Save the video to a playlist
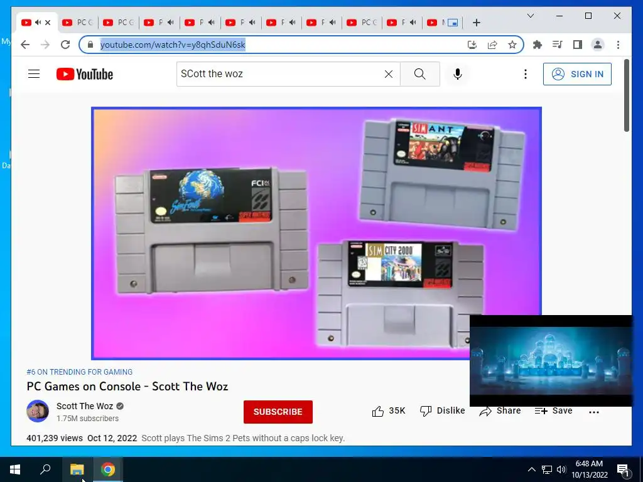The width and height of the screenshot is (643, 482). [554, 410]
